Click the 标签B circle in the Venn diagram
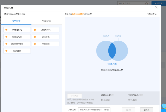 tap(122, 51)
